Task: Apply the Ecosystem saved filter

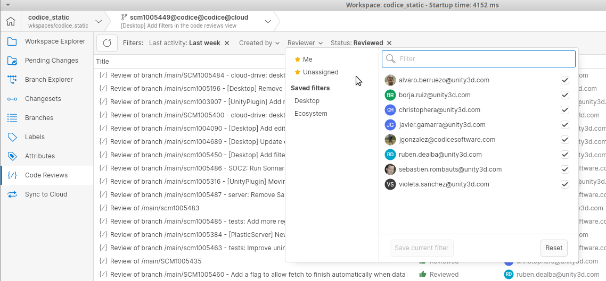Action: tap(311, 114)
